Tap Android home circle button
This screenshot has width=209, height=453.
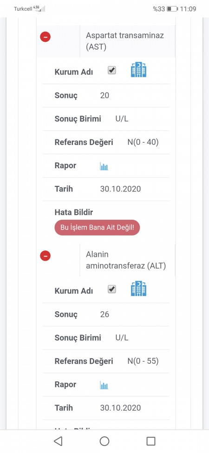tap(104, 441)
